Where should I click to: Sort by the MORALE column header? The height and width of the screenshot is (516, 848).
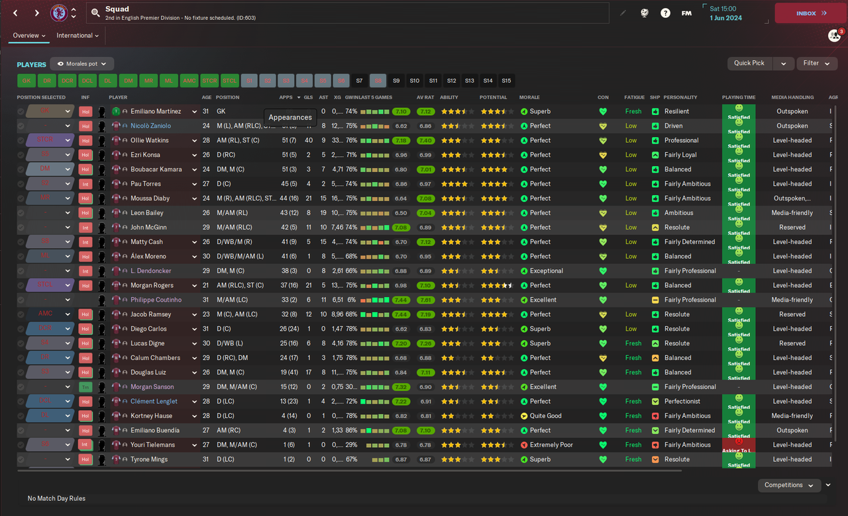(x=529, y=97)
